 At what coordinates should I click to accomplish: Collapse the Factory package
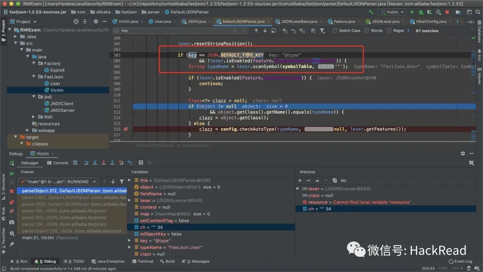pos(34,63)
